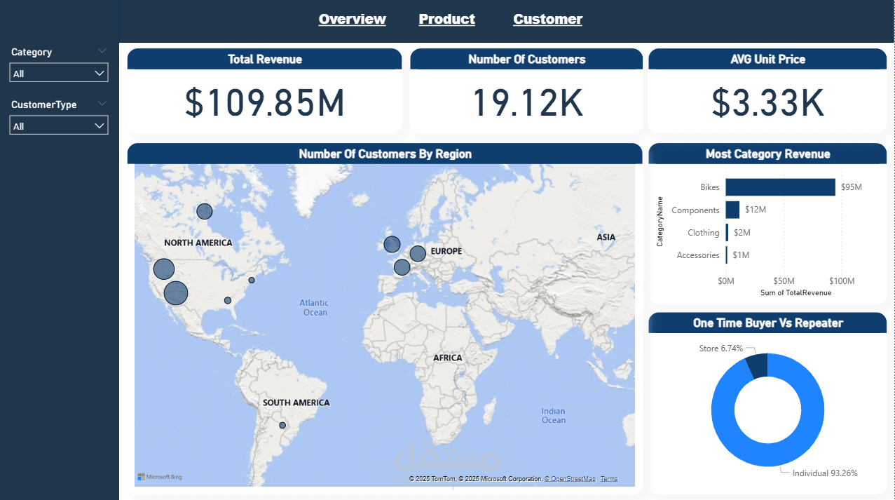
Task: Collapse the Category slicer header chevron
Action: [102, 51]
